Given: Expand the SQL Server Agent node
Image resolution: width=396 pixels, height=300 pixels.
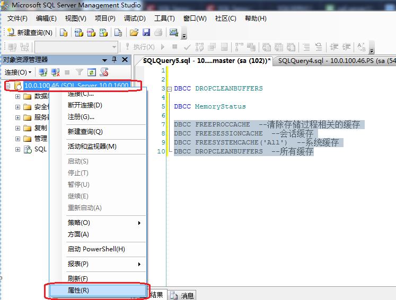Looking at the screenshot, I should (x=17, y=149).
